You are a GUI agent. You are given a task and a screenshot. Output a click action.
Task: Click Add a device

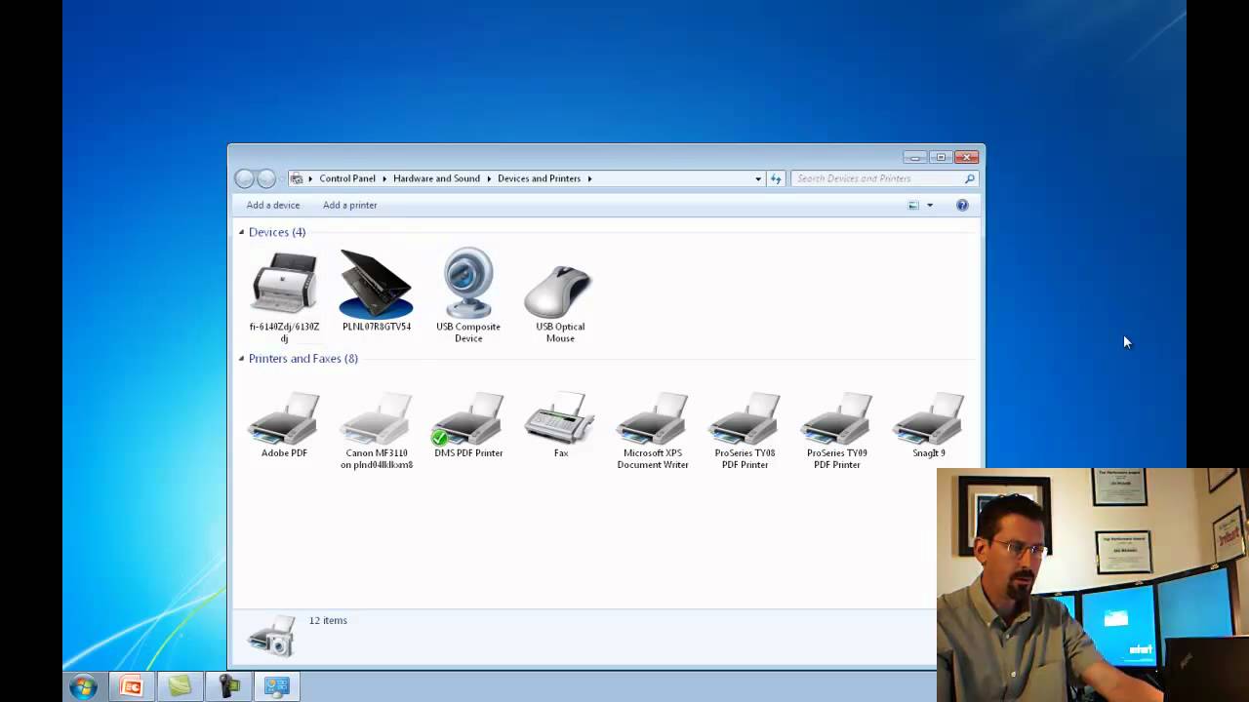click(273, 205)
